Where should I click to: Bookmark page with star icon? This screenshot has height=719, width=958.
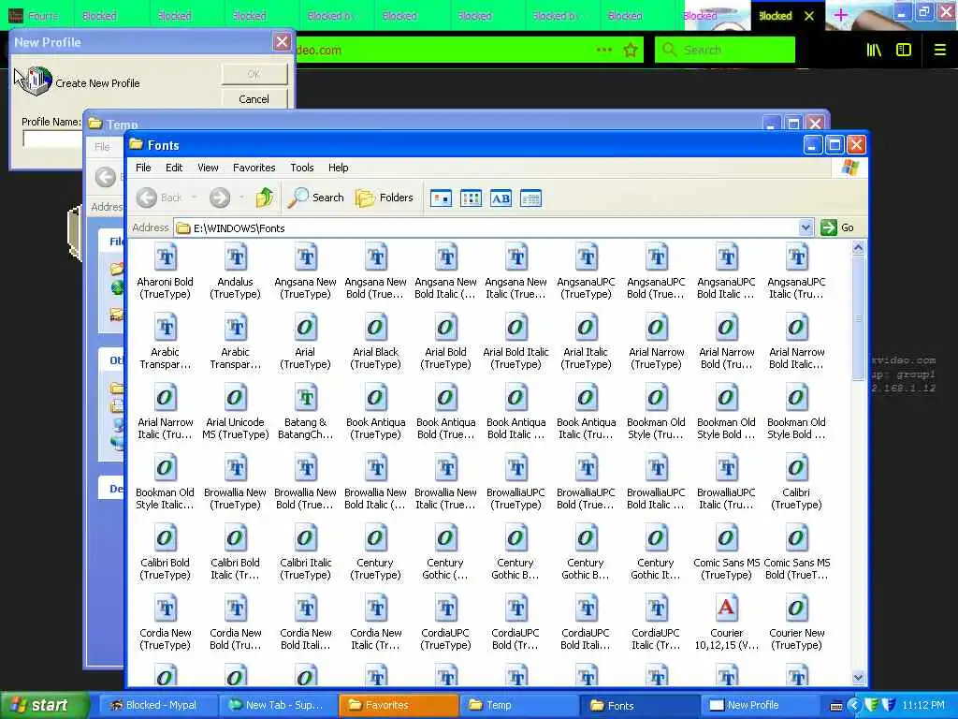click(631, 51)
